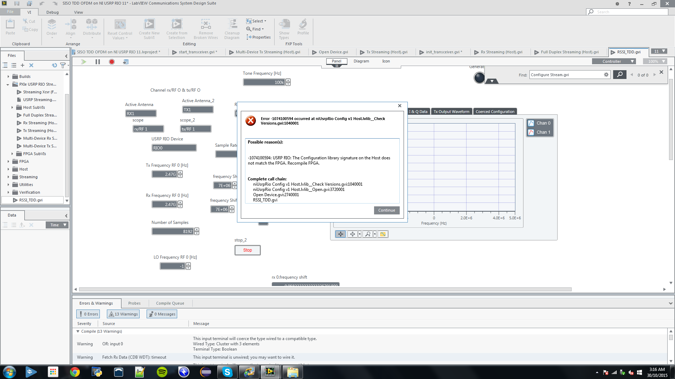This screenshot has width=675, height=379.
Task: Click the Run arrow to start VI
Action: click(83, 61)
